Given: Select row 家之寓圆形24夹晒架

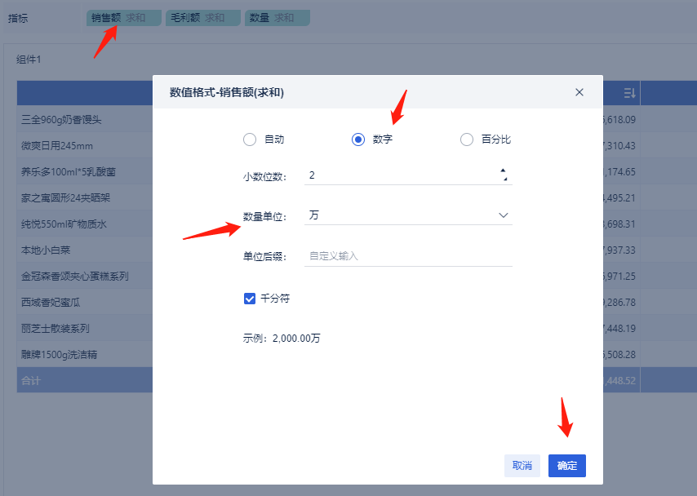Looking at the screenshot, I should click(65, 197).
